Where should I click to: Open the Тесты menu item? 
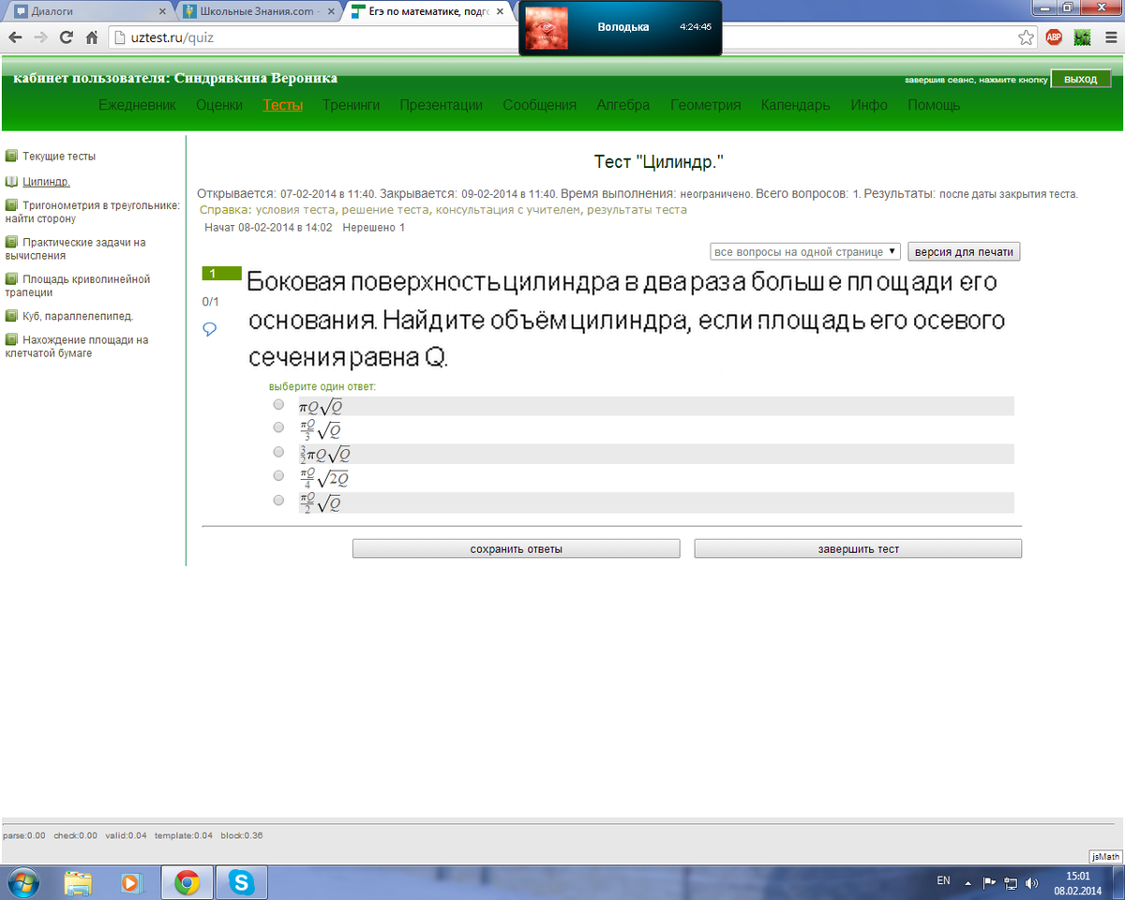[x=283, y=105]
